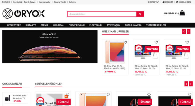Viewport: 195px width, 106px height.
Task: Open the 3.3GHz 6C i5 iMac image
Action: pos(177,52)
